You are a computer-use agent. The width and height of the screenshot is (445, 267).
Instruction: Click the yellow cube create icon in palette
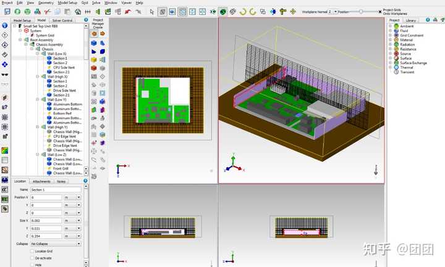(x=94, y=60)
